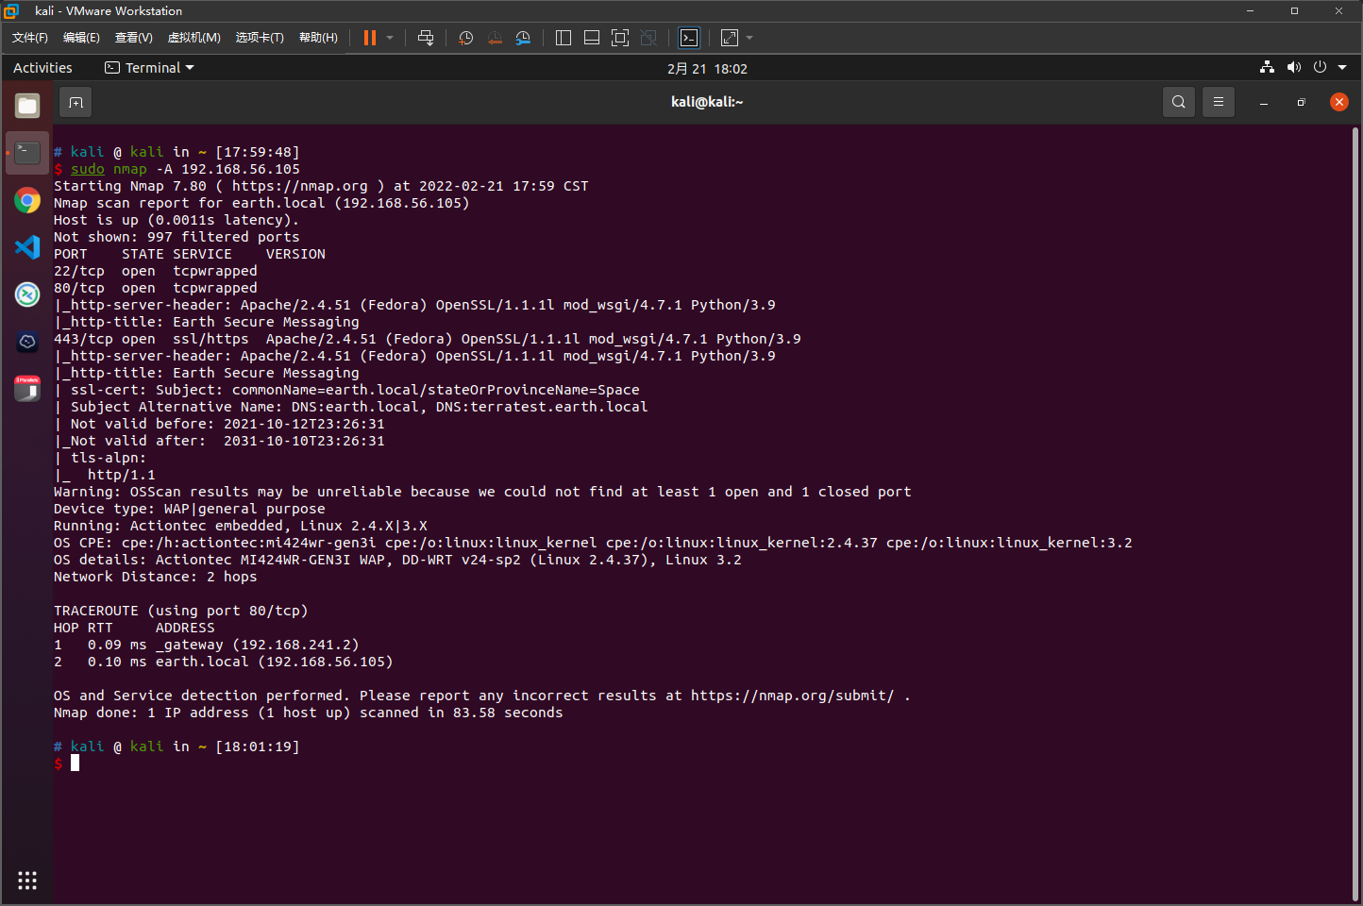Open Files from the dock
This screenshot has width=1363, height=906.
(27, 106)
